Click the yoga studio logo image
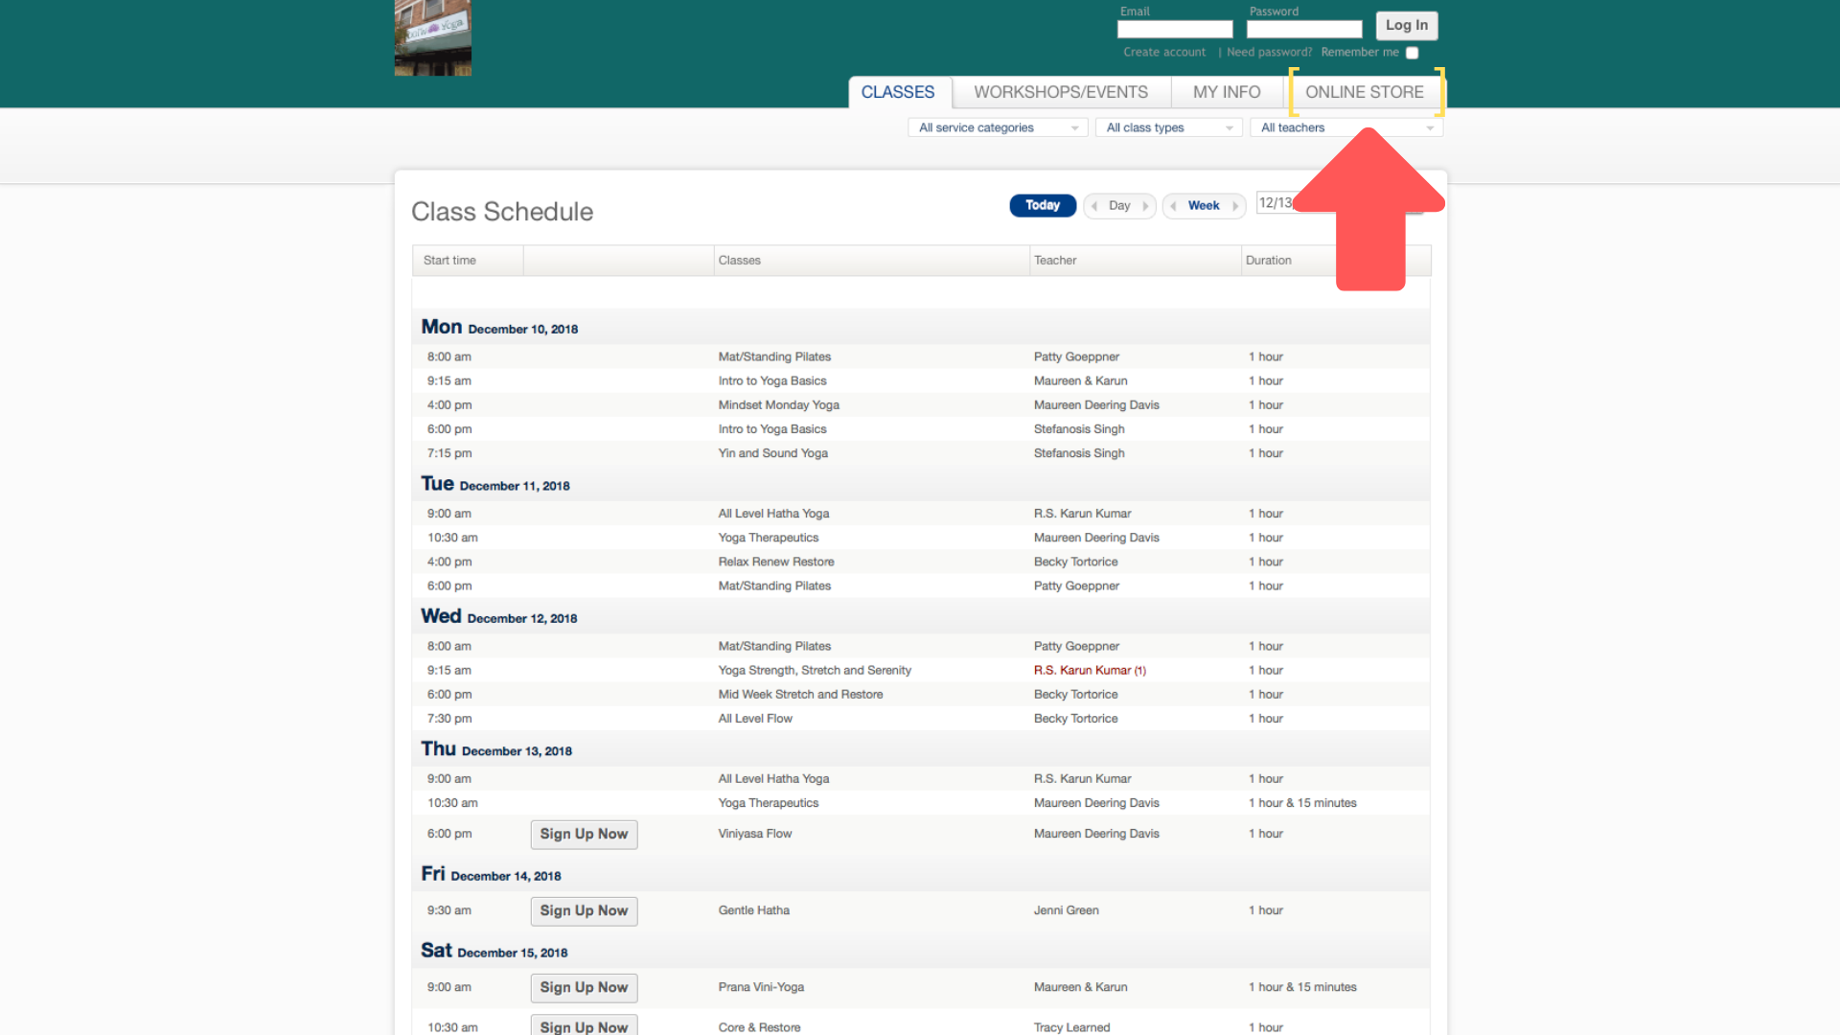 point(432,38)
